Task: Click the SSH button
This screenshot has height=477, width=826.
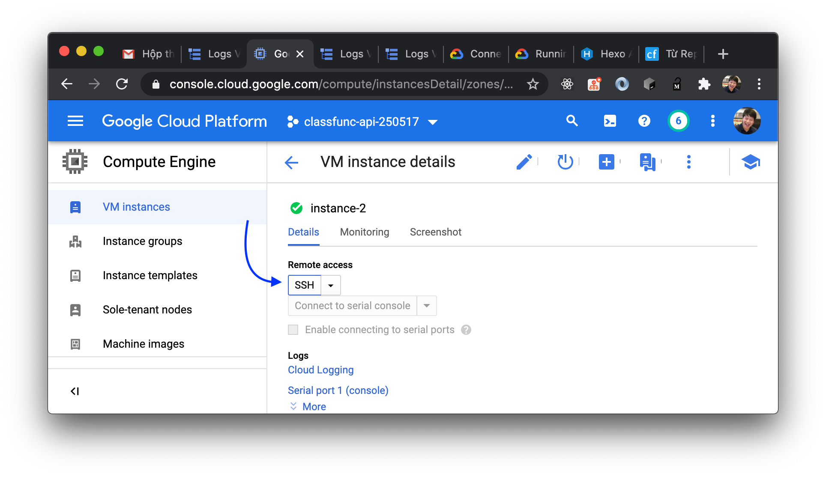Action: pos(305,285)
